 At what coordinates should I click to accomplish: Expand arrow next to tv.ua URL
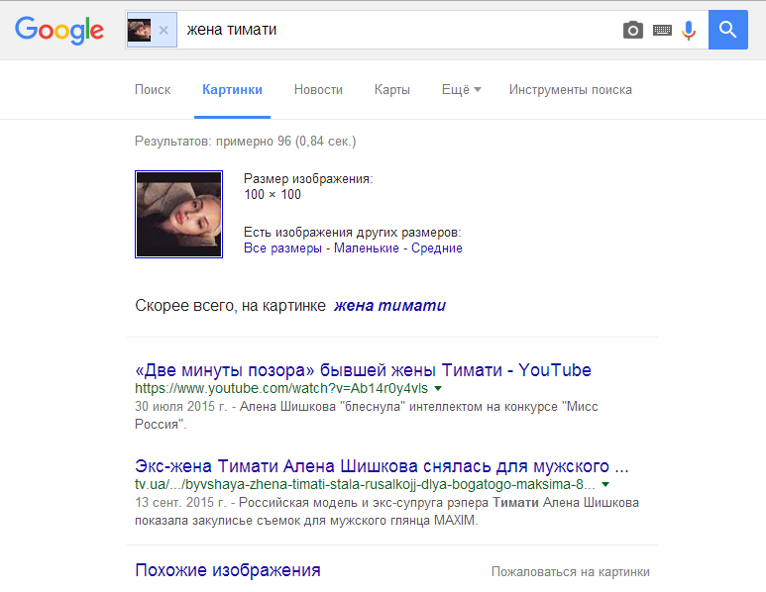click(605, 485)
